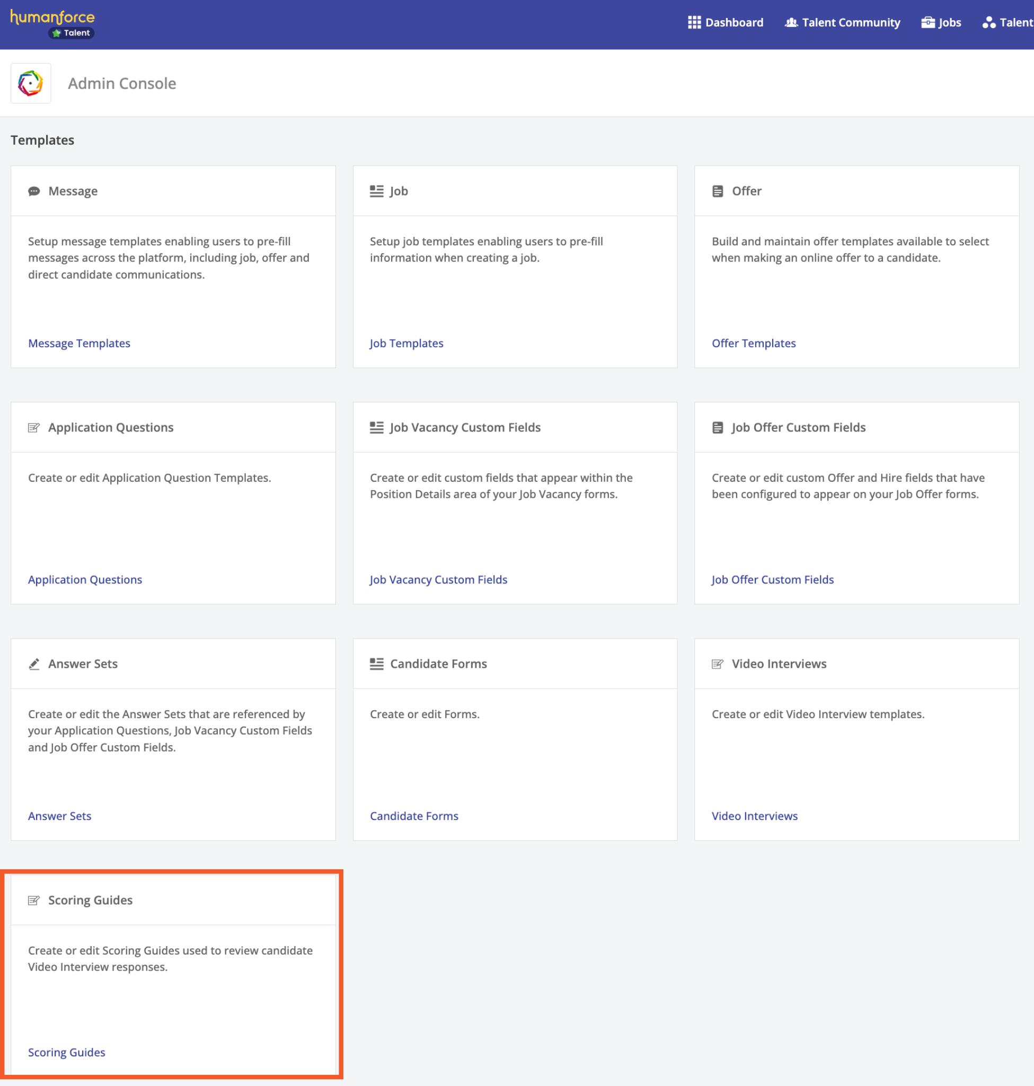Click the Message card speech bubble icon

34,191
